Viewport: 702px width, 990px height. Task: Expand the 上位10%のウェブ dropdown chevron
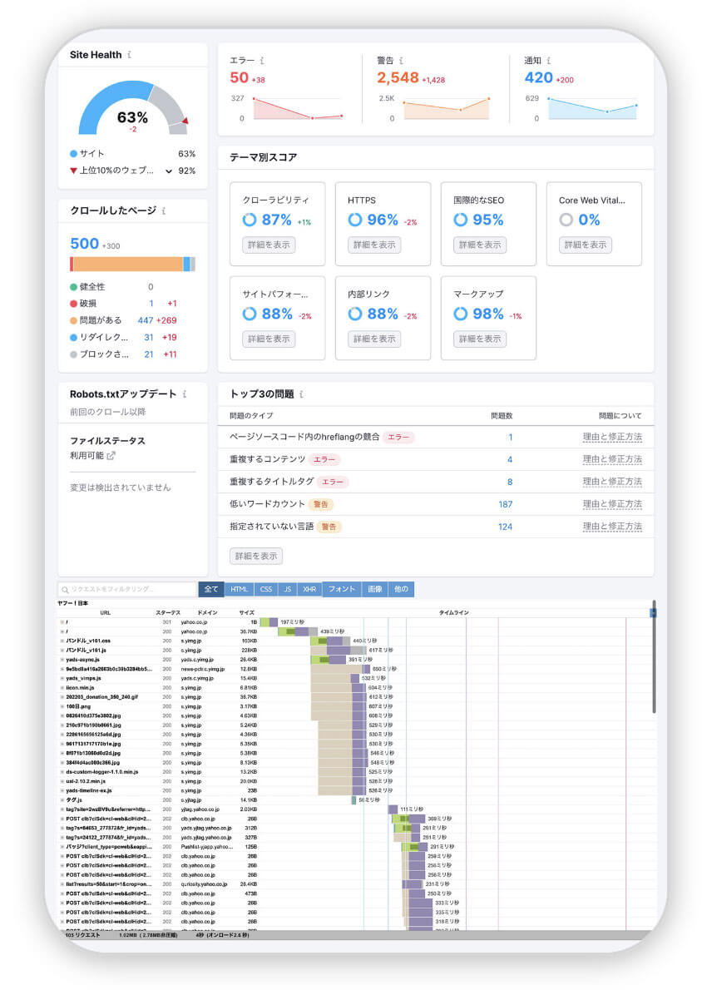tap(168, 171)
